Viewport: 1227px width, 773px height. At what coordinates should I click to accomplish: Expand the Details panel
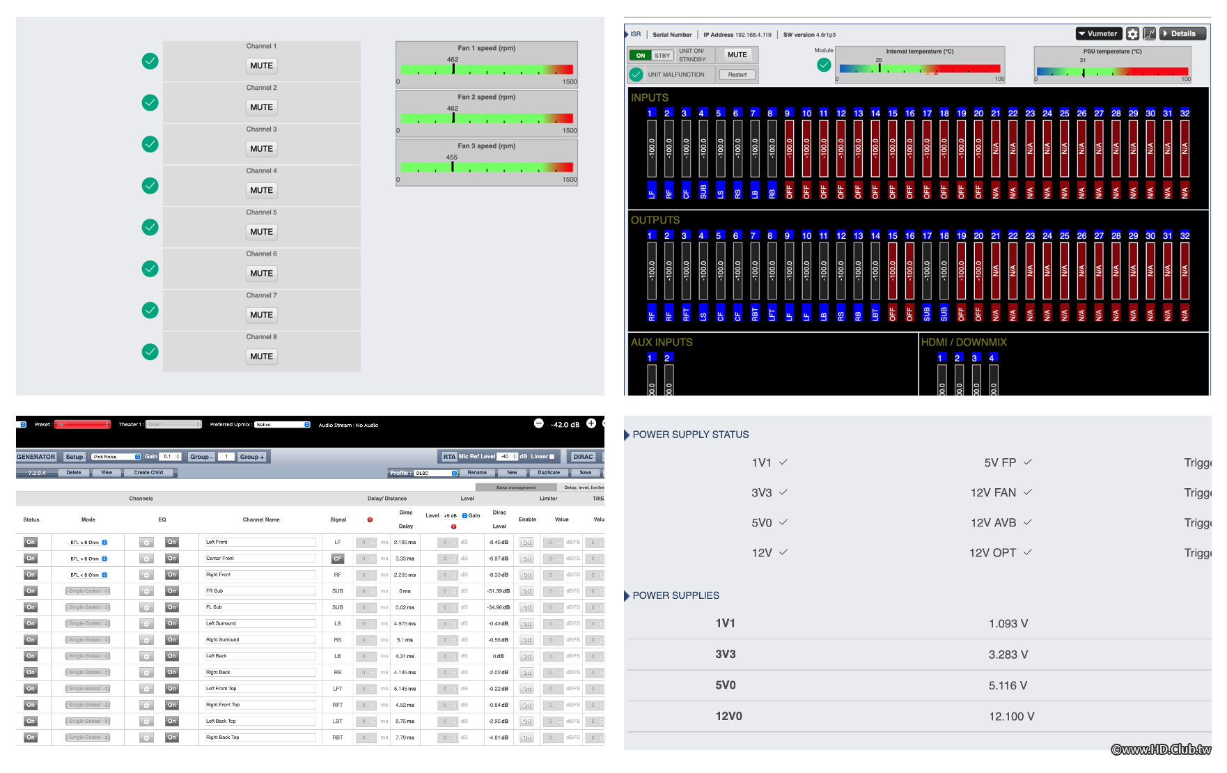(x=1183, y=33)
